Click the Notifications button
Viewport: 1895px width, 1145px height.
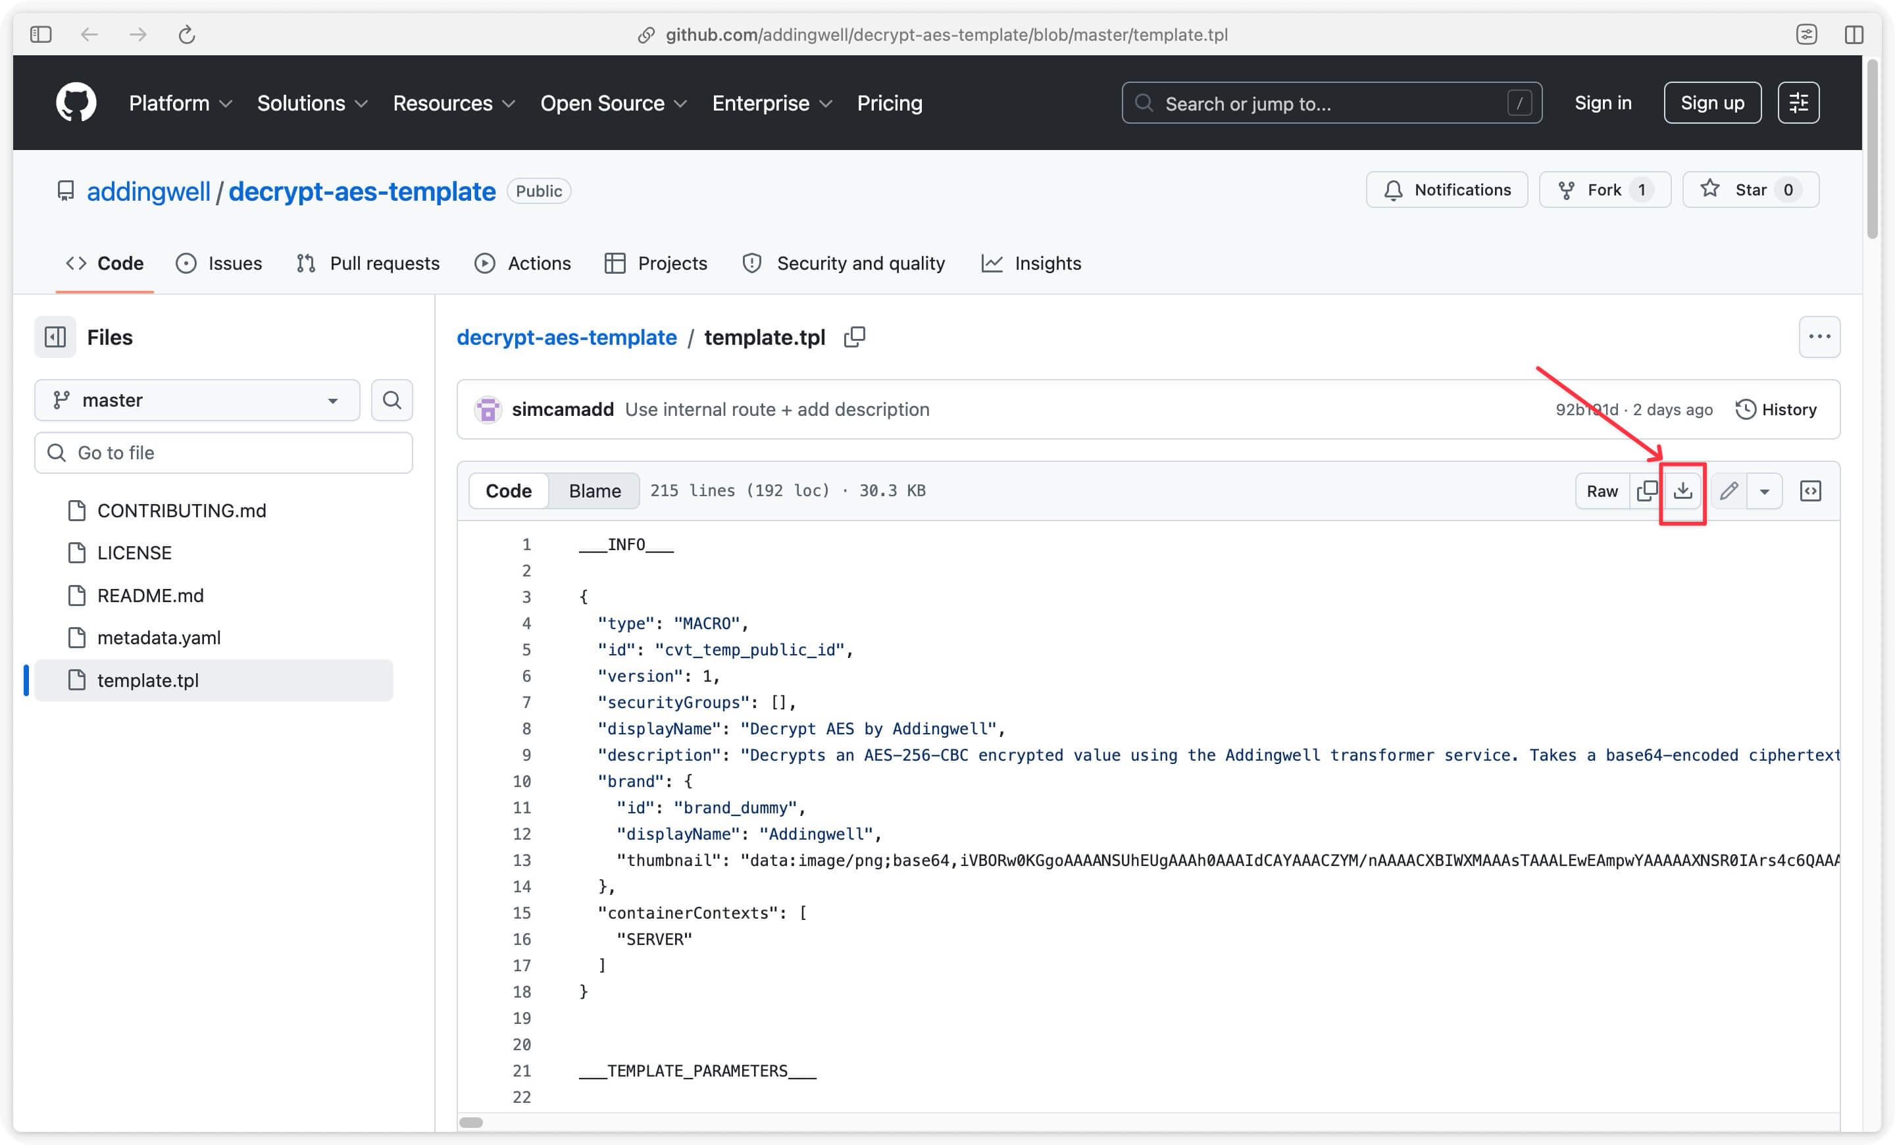(x=1447, y=190)
